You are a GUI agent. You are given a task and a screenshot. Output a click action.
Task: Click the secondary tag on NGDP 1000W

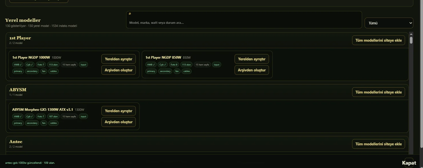pos(32,71)
